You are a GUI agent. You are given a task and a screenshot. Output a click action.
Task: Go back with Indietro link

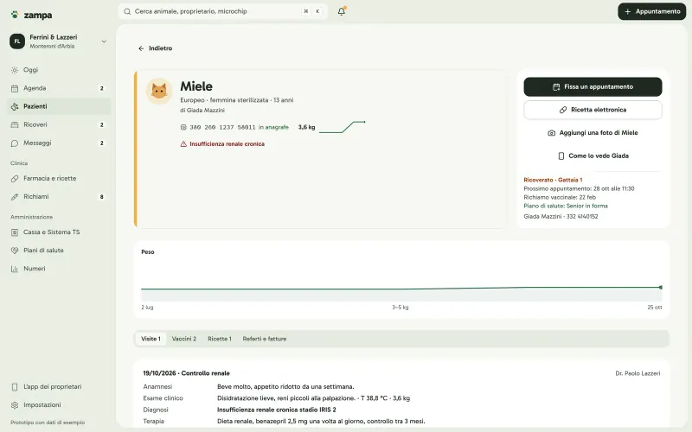pyautogui.click(x=156, y=48)
